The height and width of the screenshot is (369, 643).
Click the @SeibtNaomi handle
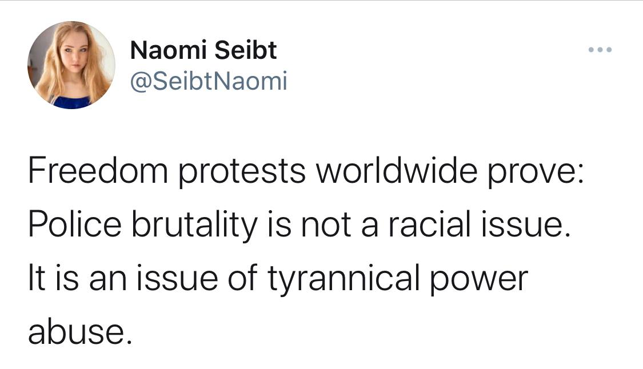click(209, 81)
